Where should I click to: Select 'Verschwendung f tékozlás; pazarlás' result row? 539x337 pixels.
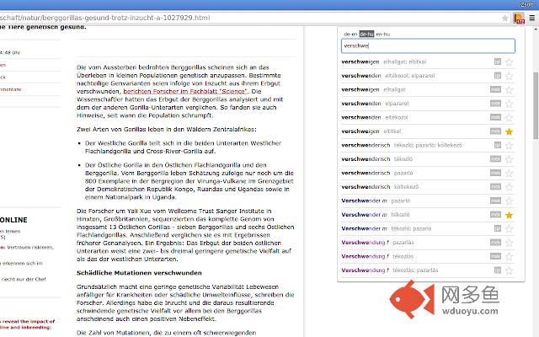[428, 270]
